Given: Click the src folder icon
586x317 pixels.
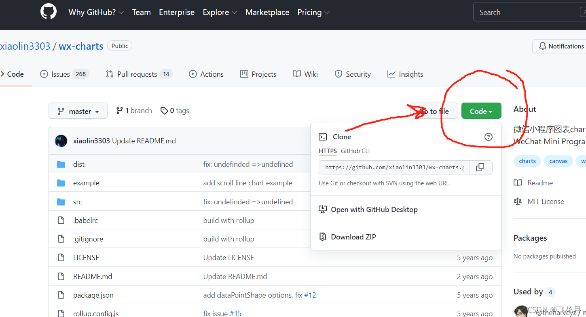Looking at the screenshot, I should (61, 202).
